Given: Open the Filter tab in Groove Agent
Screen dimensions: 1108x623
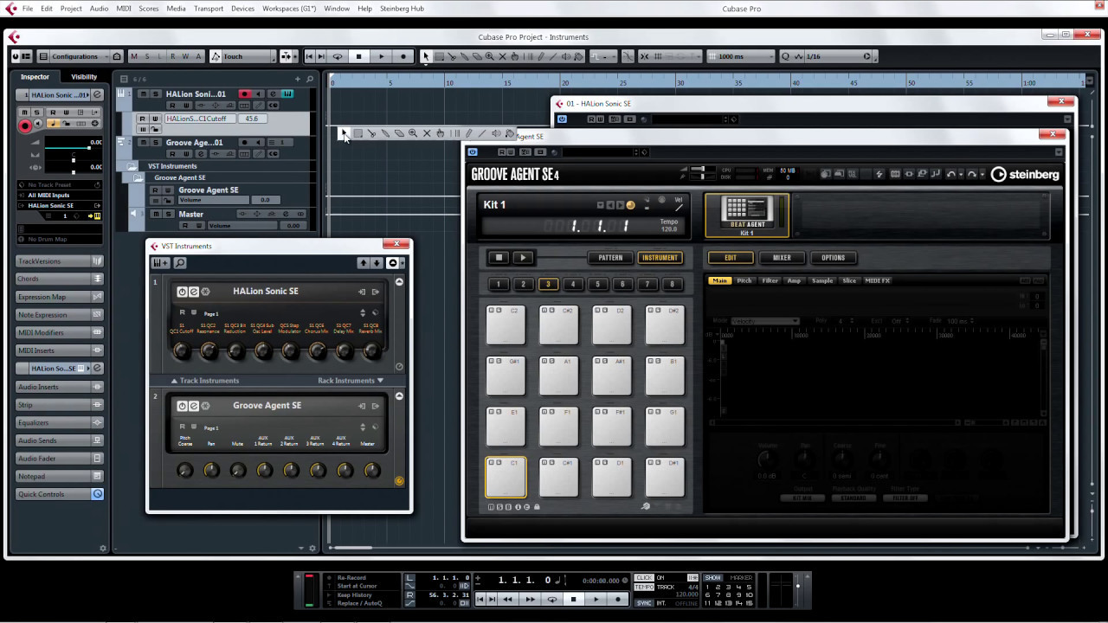Looking at the screenshot, I should (x=770, y=280).
